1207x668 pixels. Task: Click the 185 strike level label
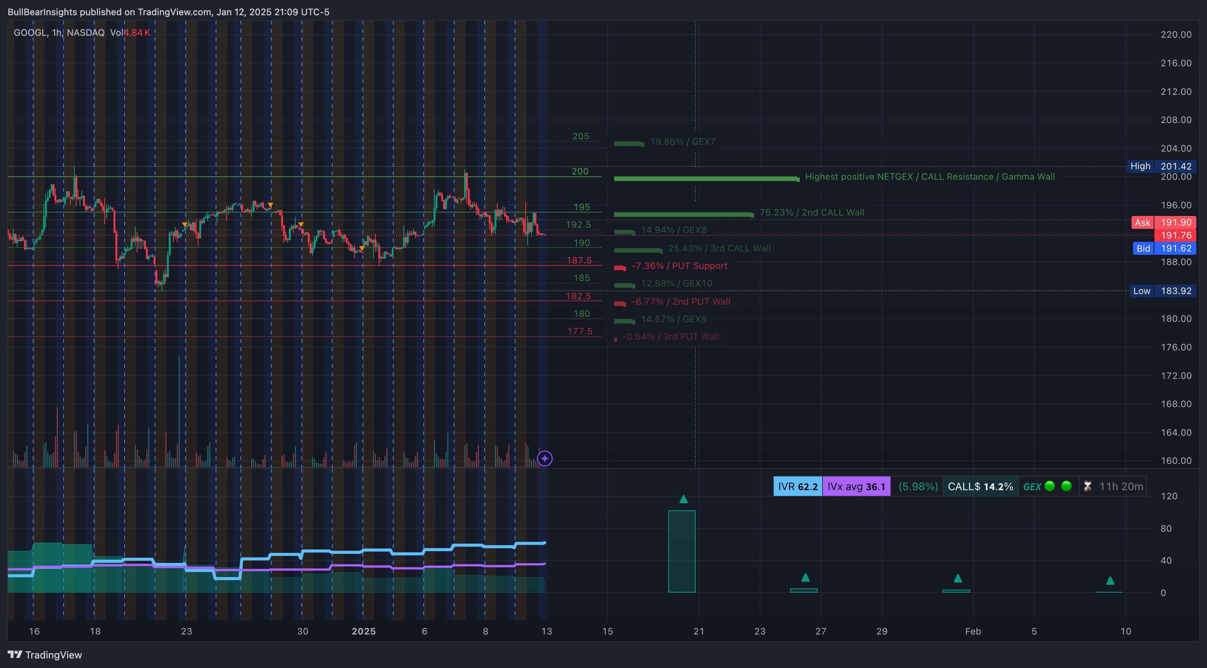(582, 278)
